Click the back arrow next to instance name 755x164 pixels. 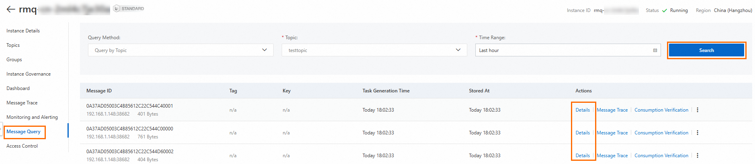[11, 9]
